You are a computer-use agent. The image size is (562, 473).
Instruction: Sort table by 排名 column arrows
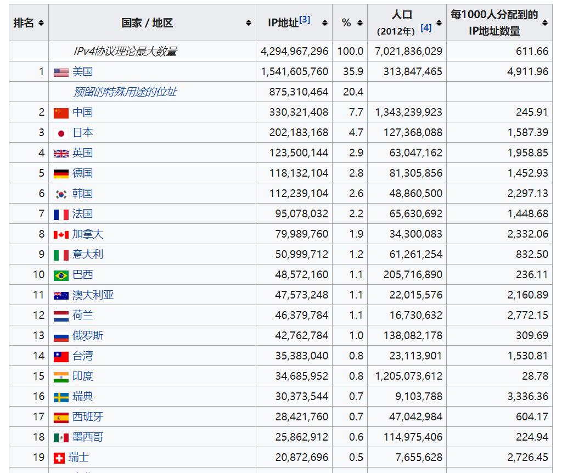click(x=41, y=23)
